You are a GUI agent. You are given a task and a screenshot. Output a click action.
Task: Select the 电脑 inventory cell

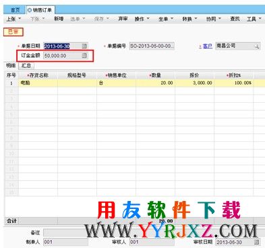38,83
